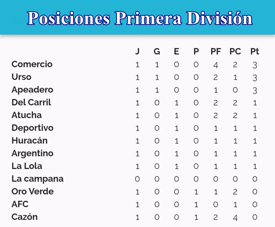
Task: Open the Apeadero team entry
Action: [x=32, y=90]
